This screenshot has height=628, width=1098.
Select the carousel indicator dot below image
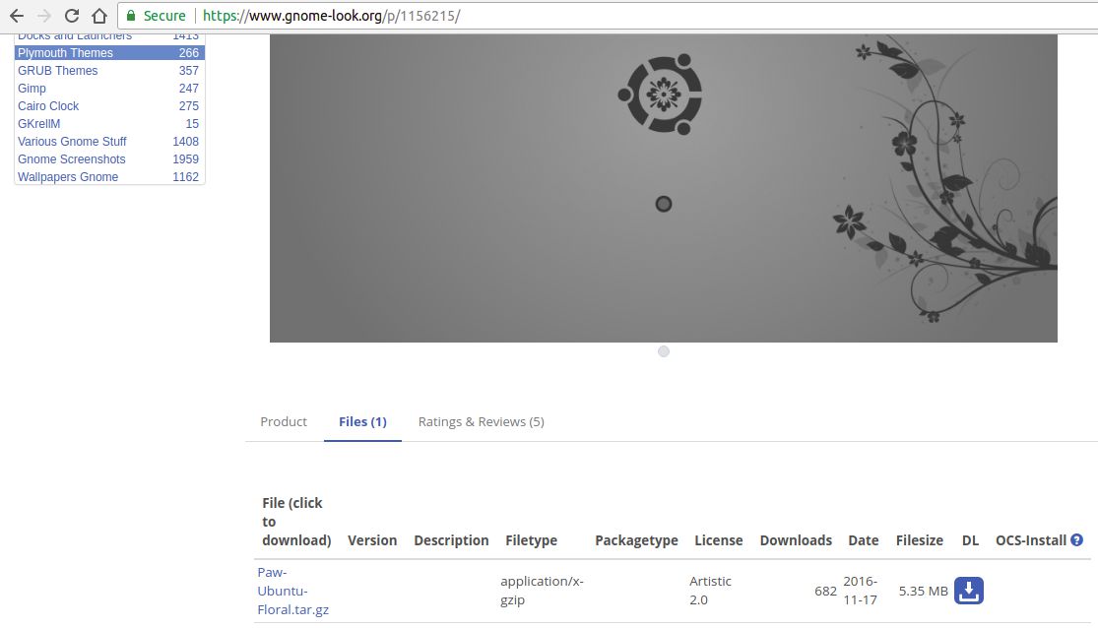pos(664,351)
